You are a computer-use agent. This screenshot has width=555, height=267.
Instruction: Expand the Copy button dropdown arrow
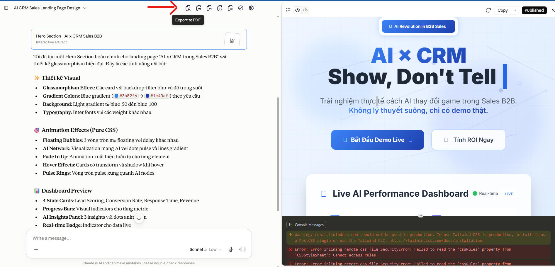click(x=515, y=10)
